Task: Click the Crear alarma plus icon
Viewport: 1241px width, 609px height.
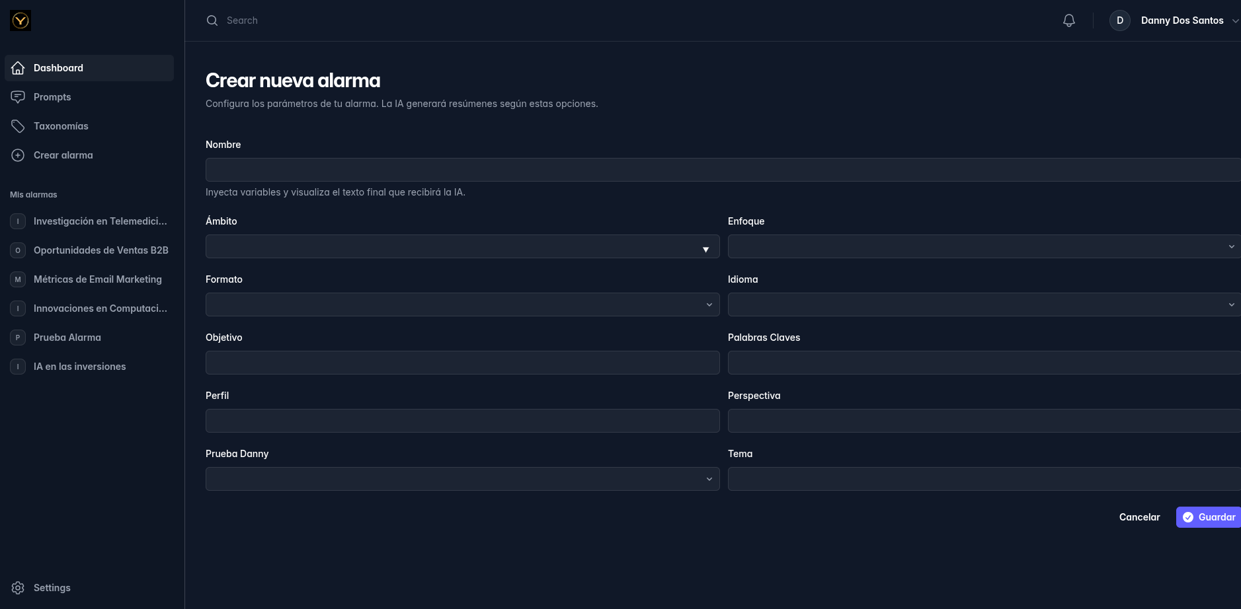Action: [18, 155]
